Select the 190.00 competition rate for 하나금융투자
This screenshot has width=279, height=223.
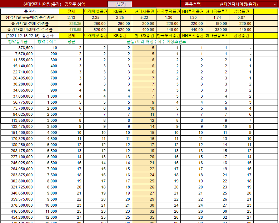(217, 24)
